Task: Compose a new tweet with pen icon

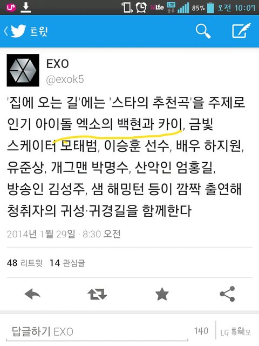Action: tap(242, 30)
